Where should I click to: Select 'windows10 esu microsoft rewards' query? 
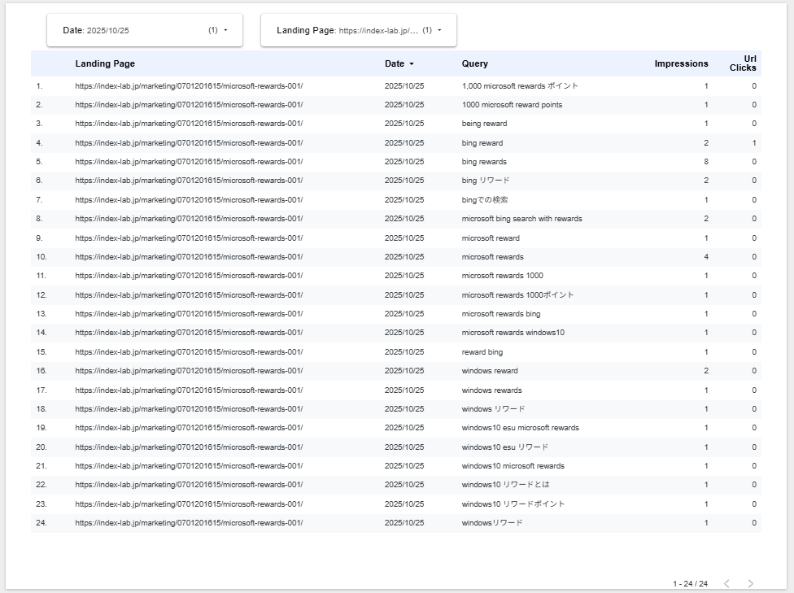point(520,428)
